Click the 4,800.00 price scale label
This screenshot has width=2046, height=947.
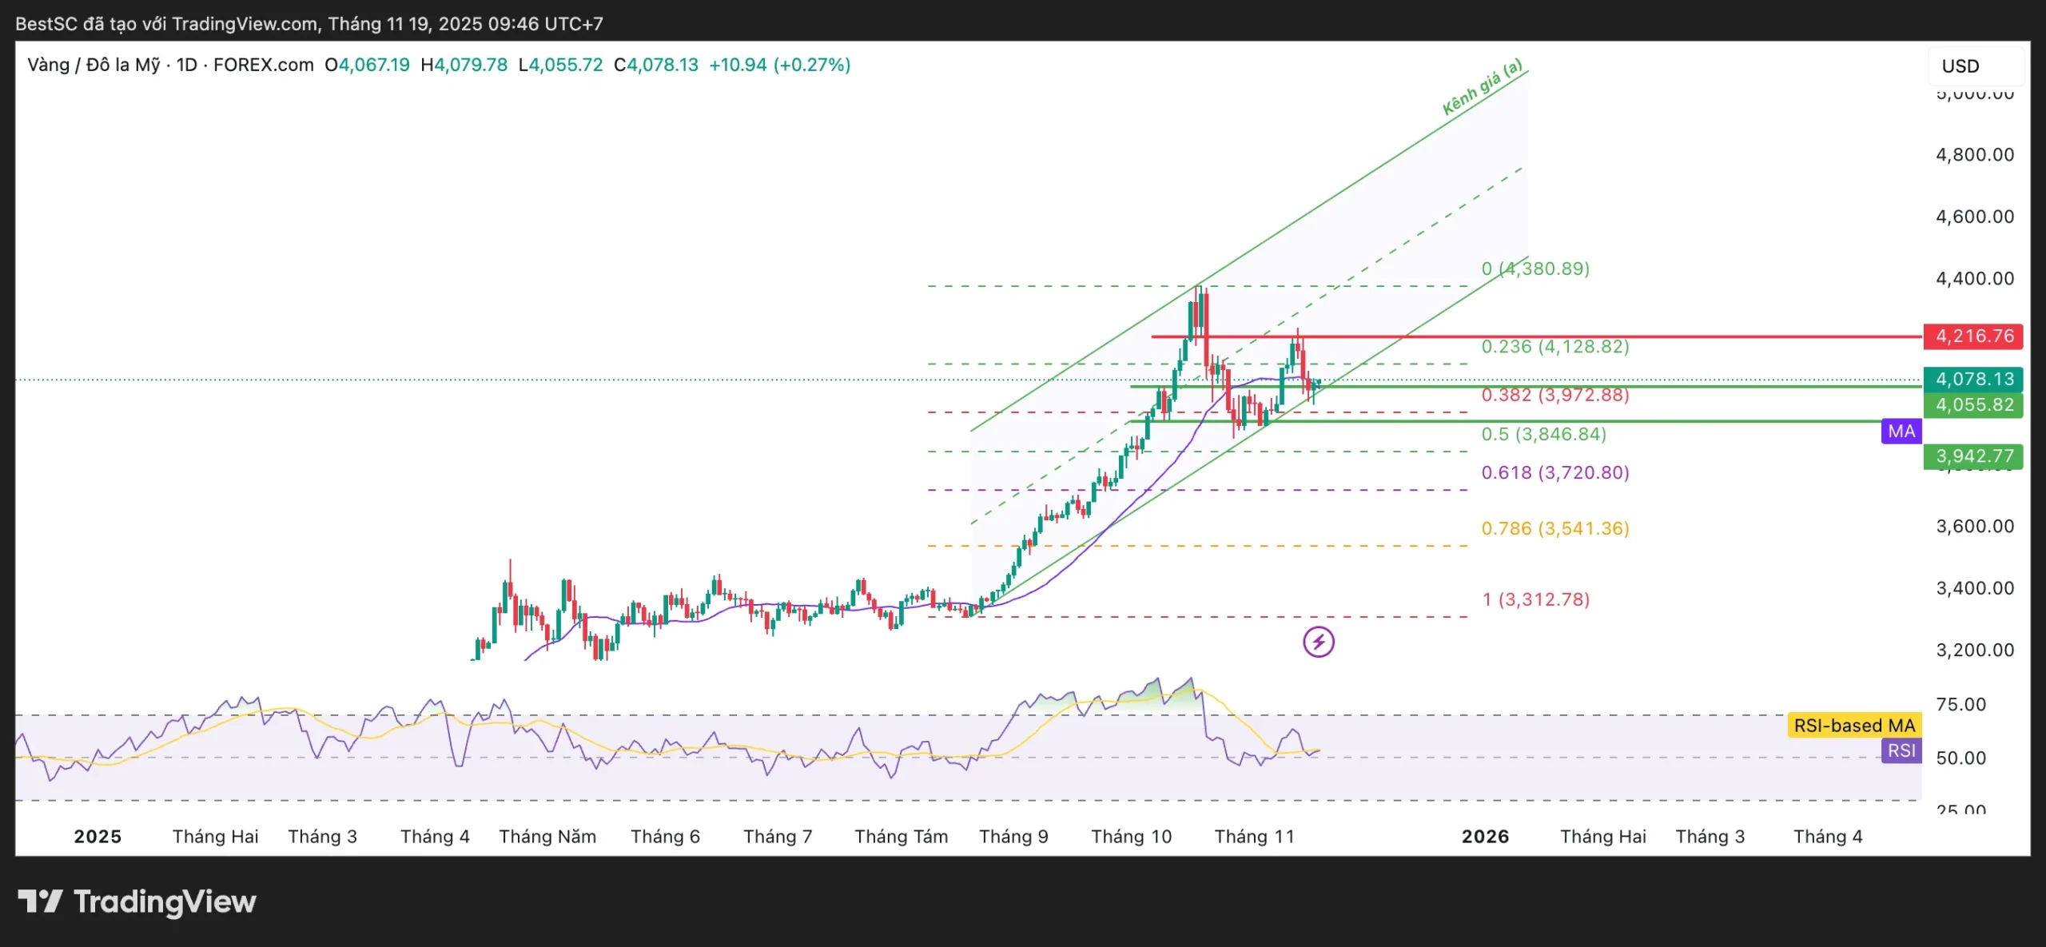coord(1974,154)
